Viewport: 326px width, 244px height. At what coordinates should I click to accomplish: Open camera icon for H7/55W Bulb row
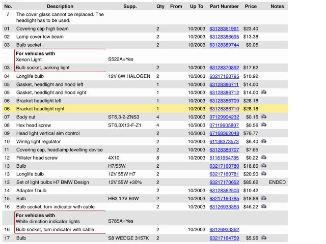(x=263, y=166)
